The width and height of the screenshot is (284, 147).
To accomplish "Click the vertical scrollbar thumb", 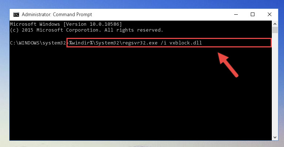I will click(x=275, y=30).
